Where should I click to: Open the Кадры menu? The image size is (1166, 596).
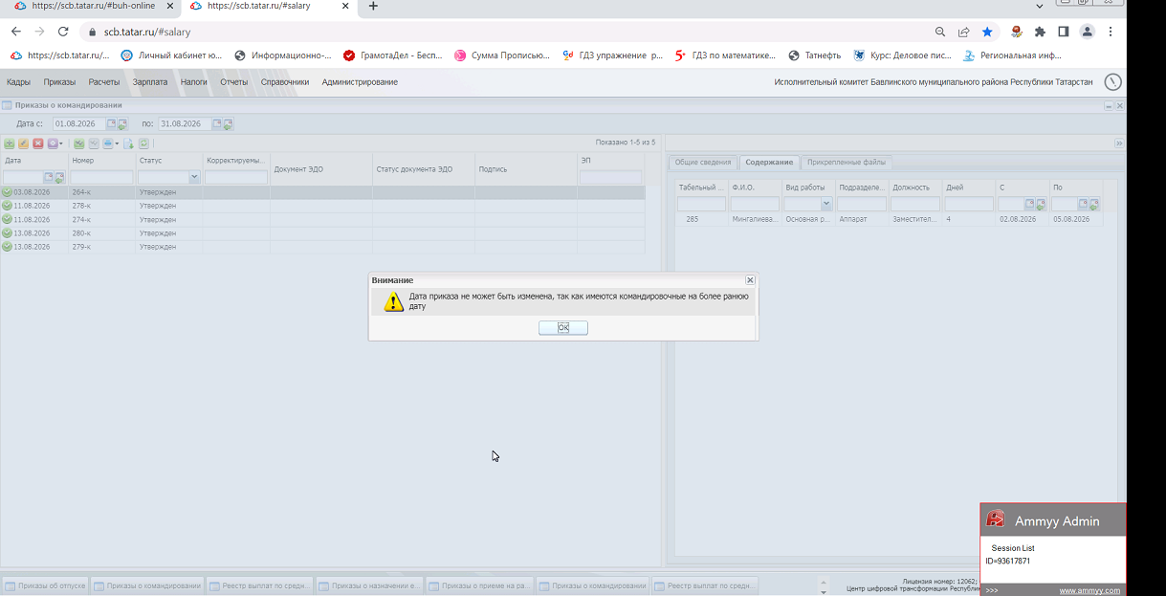point(18,82)
